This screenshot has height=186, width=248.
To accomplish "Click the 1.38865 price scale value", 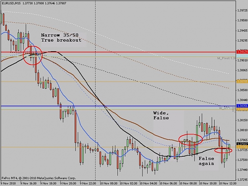I will coord(242,70).
